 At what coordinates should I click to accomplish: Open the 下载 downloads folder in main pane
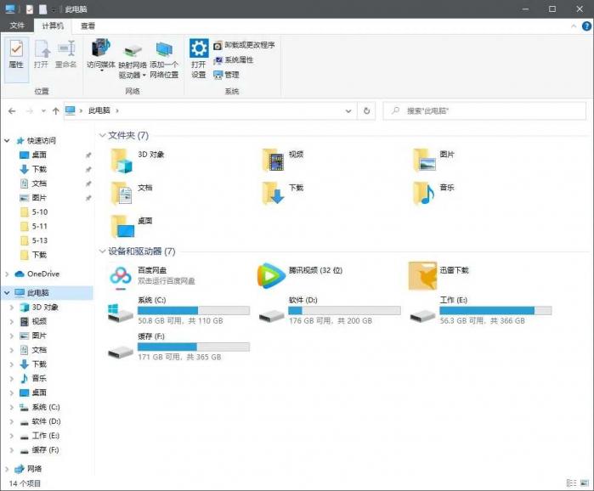pos(273,194)
